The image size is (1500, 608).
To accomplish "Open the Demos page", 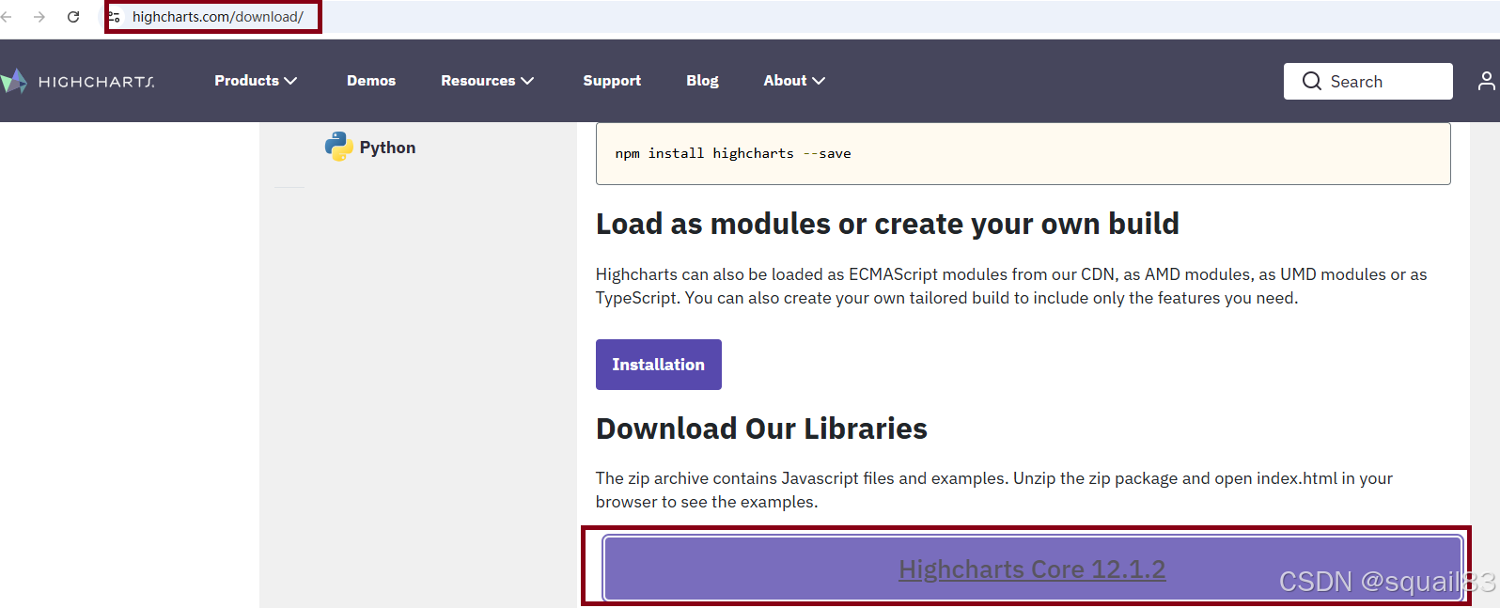I will [x=371, y=81].
